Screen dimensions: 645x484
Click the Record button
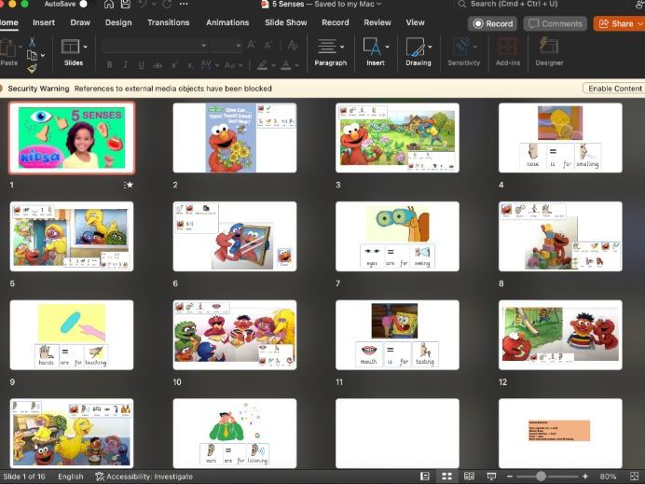click(493, 24)
